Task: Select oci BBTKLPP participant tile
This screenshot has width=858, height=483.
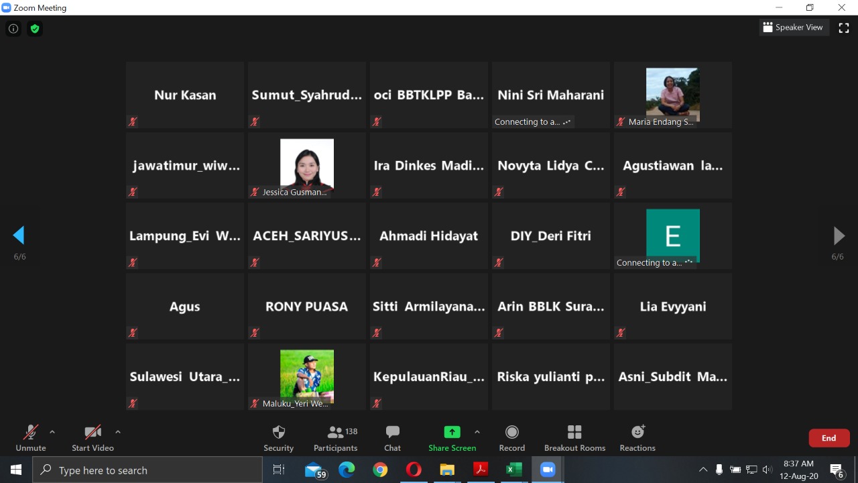Action: tap(429, 95)
